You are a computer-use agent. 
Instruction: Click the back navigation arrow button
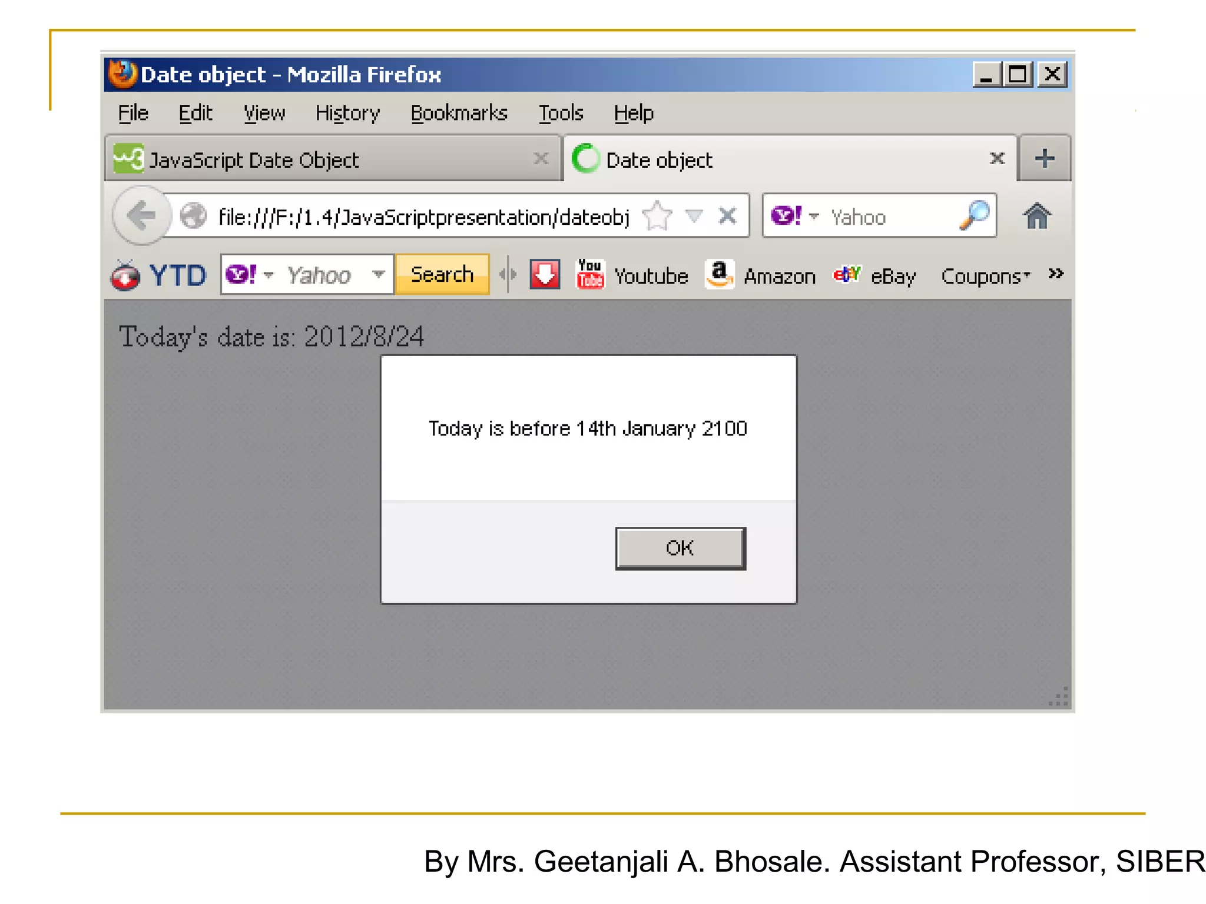141,215
